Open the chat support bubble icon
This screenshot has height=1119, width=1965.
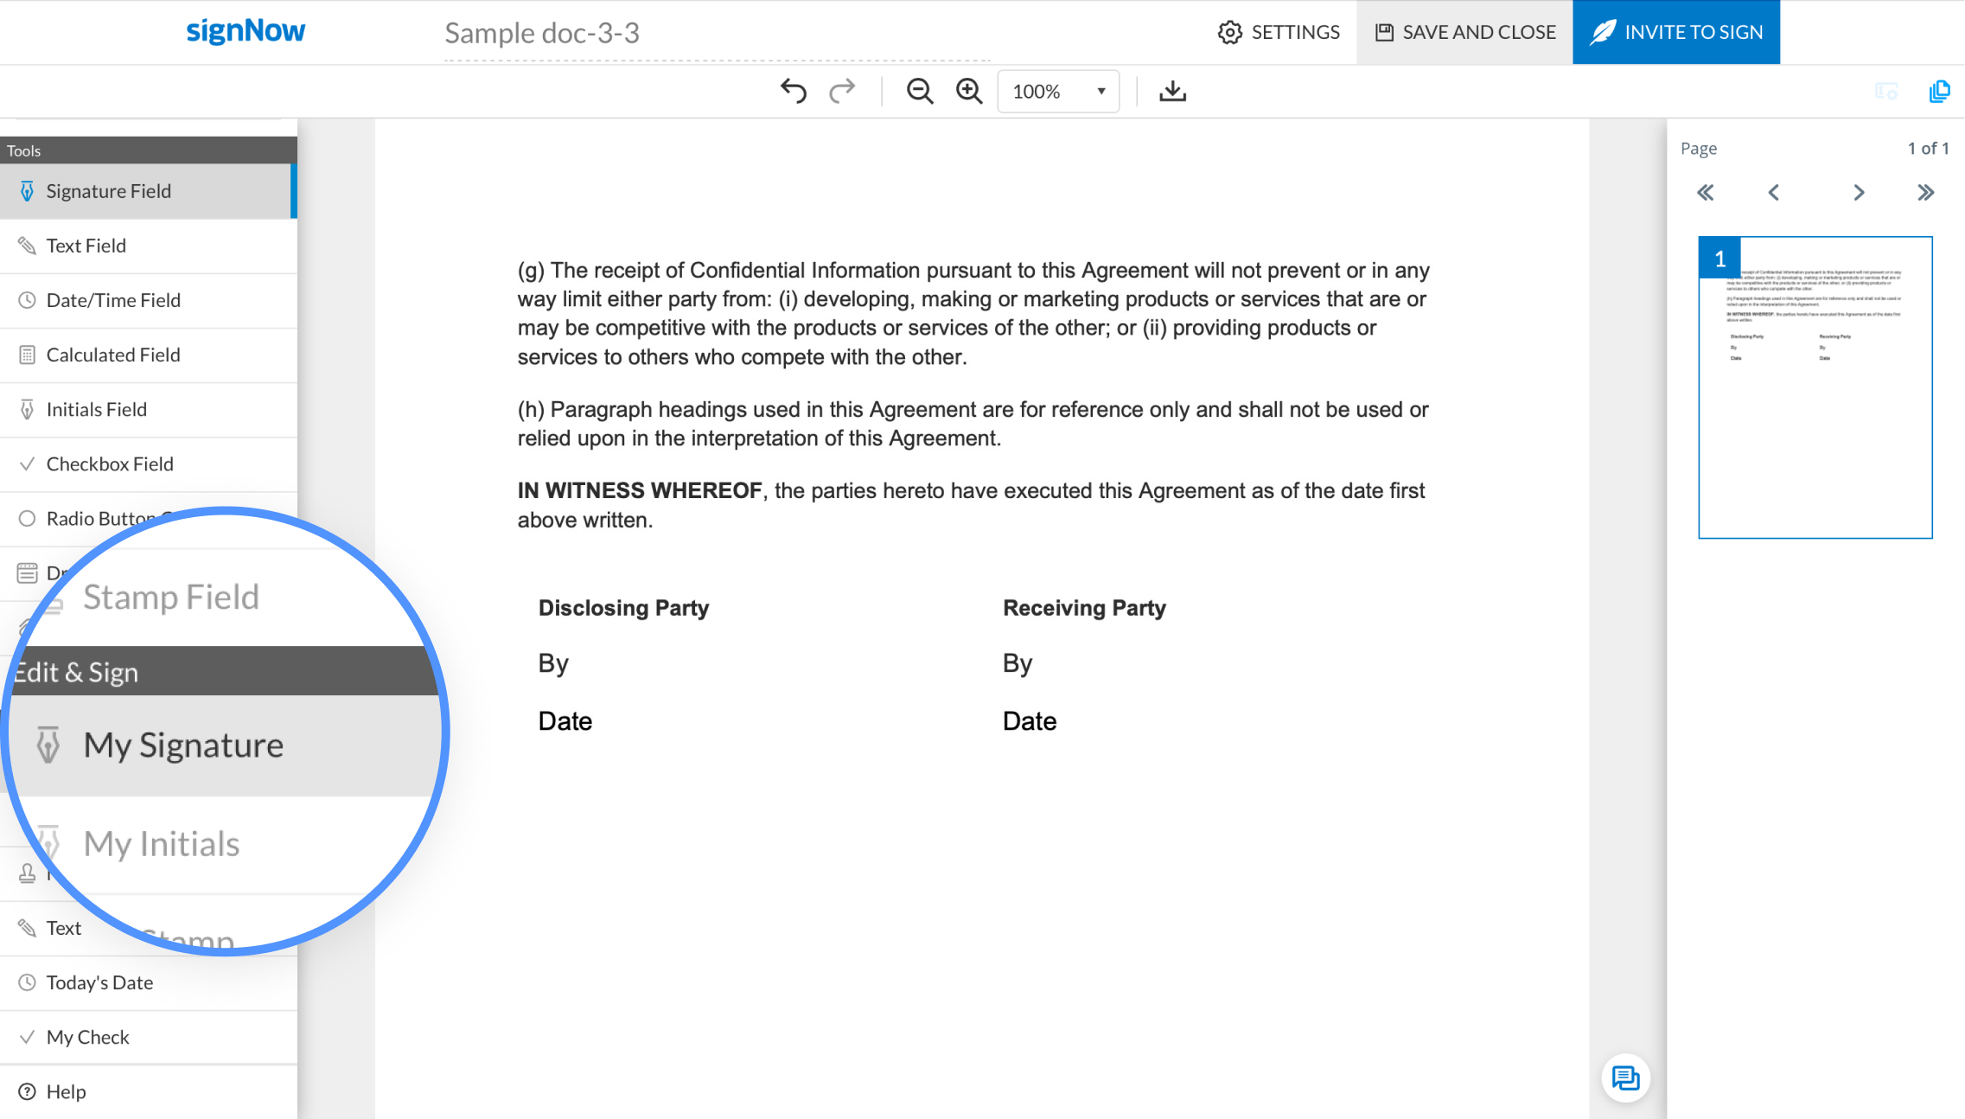[x=1625, y=1078]
